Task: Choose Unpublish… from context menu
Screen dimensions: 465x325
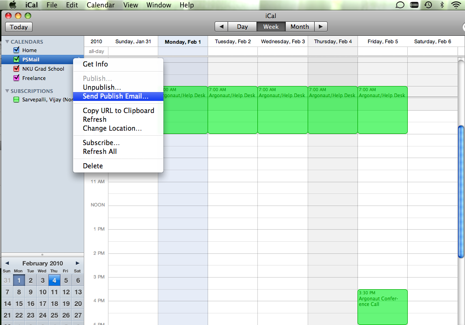Action: pos(118,87)
